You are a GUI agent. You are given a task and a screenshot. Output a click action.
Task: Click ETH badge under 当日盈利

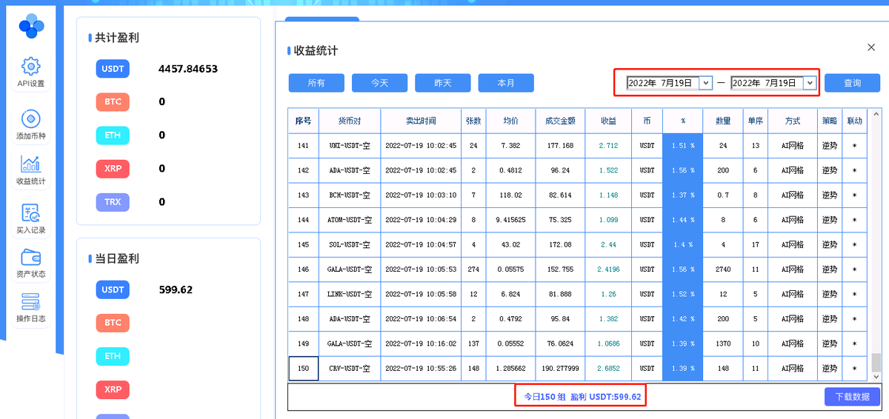[113, 356]
